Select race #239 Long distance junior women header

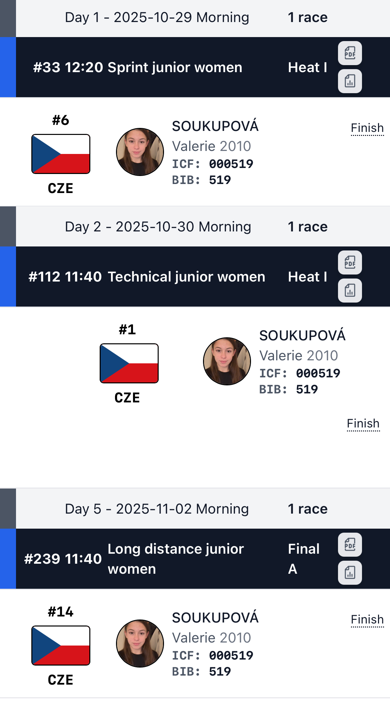[x=133, y=559]
